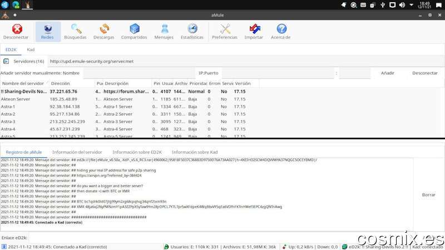Click the Desconectar button beside Añadir
445x250 pixels.
pyautogui.click(x=425, y=73)
